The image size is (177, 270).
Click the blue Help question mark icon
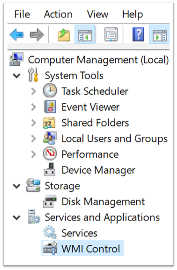point(138,34)
